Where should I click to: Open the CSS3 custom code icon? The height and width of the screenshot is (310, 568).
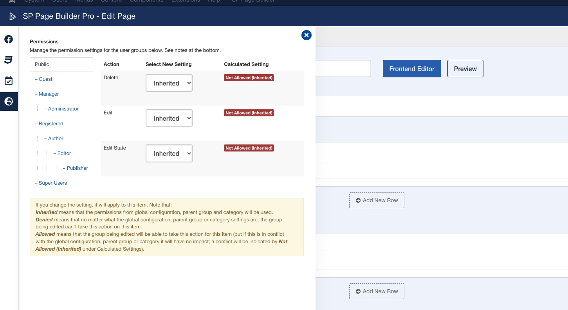click(x=9, y=60)
